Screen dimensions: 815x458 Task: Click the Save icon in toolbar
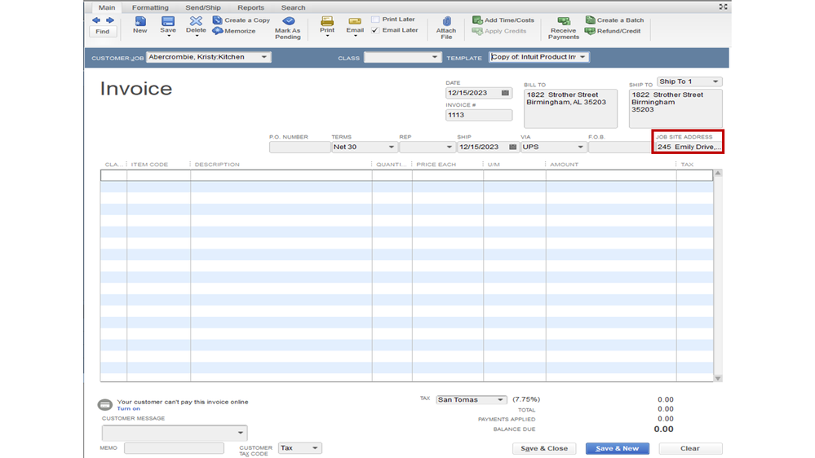coord(167,22)
